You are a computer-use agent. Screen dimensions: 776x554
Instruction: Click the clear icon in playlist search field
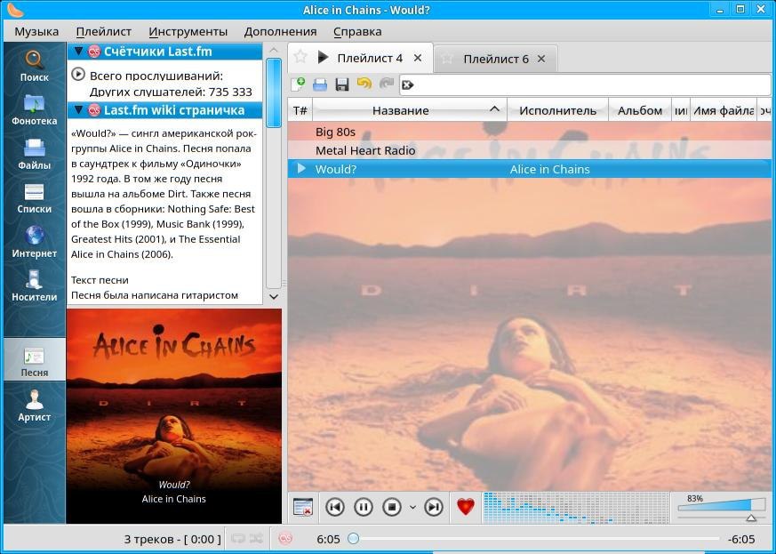pos(407,85)
